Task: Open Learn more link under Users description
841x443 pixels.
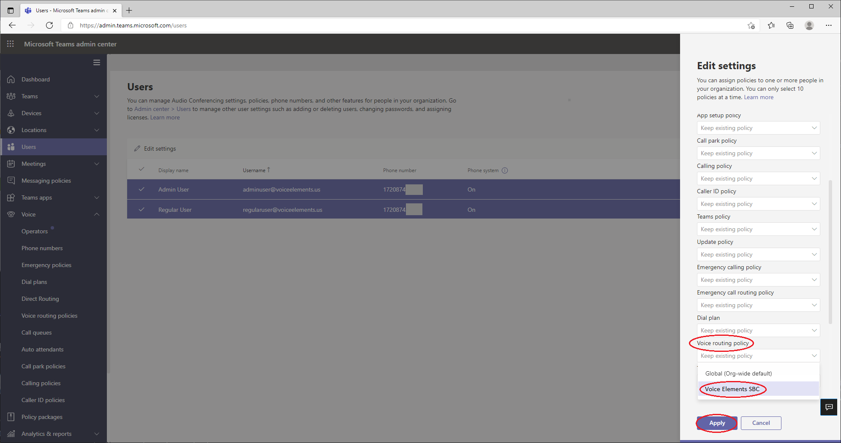Action: click(165, 117)
